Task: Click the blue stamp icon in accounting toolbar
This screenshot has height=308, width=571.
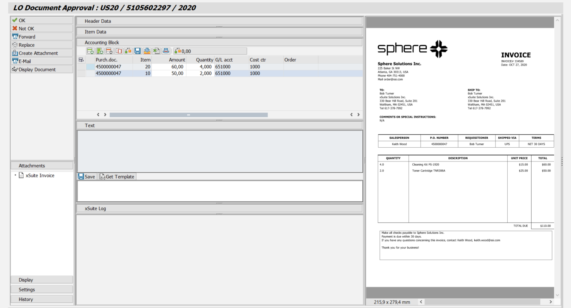Action: [166, 51]
